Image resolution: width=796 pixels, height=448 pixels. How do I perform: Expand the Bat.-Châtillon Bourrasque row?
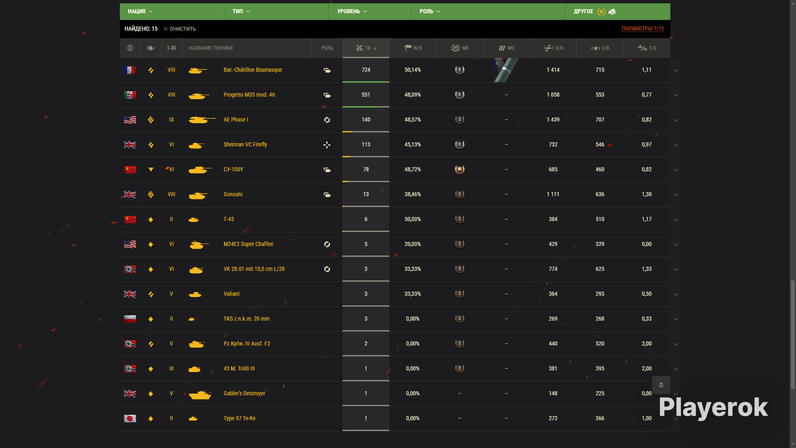pos(676,70)
